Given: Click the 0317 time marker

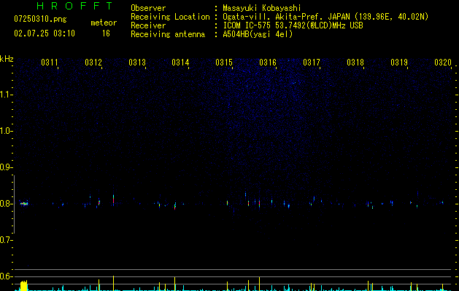Looking at the screenshot, I should point(312,62).
